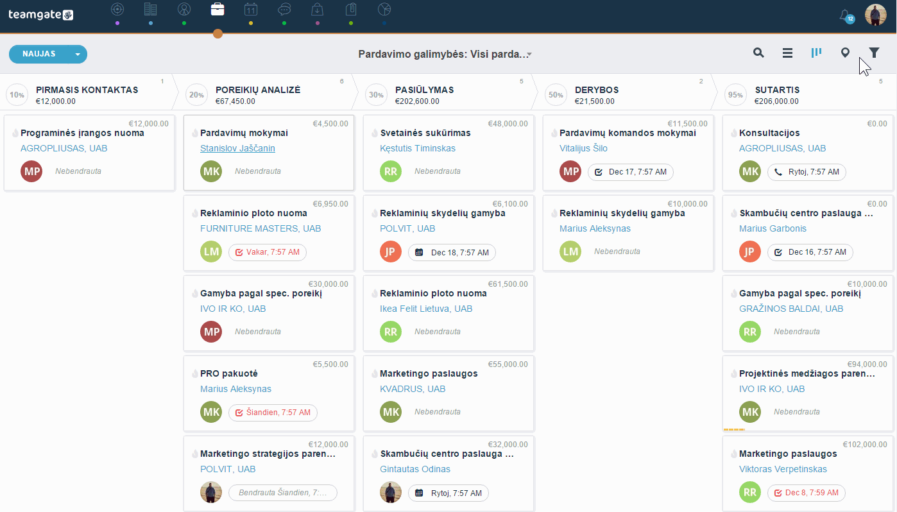
Task: Click NAUJAS button to create new deal
Action: coord(39,54)
